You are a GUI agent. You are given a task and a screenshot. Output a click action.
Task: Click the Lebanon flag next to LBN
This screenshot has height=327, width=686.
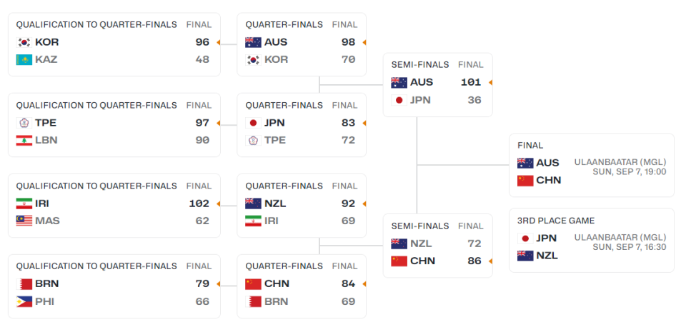point(24,141)
